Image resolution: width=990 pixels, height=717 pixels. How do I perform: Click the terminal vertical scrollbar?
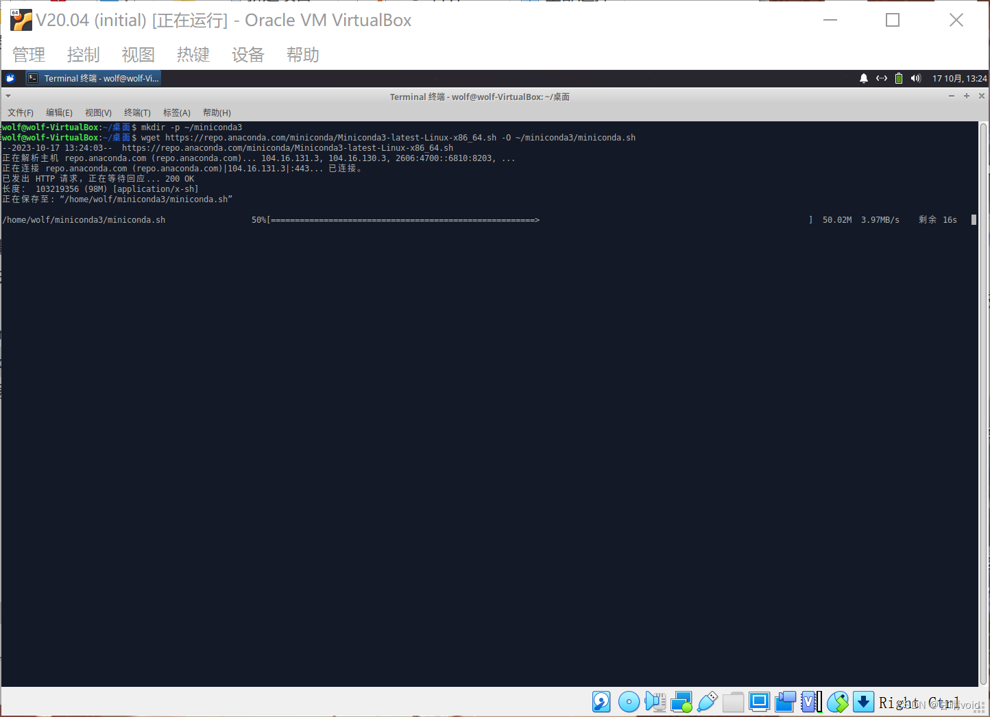coord(983,403)
